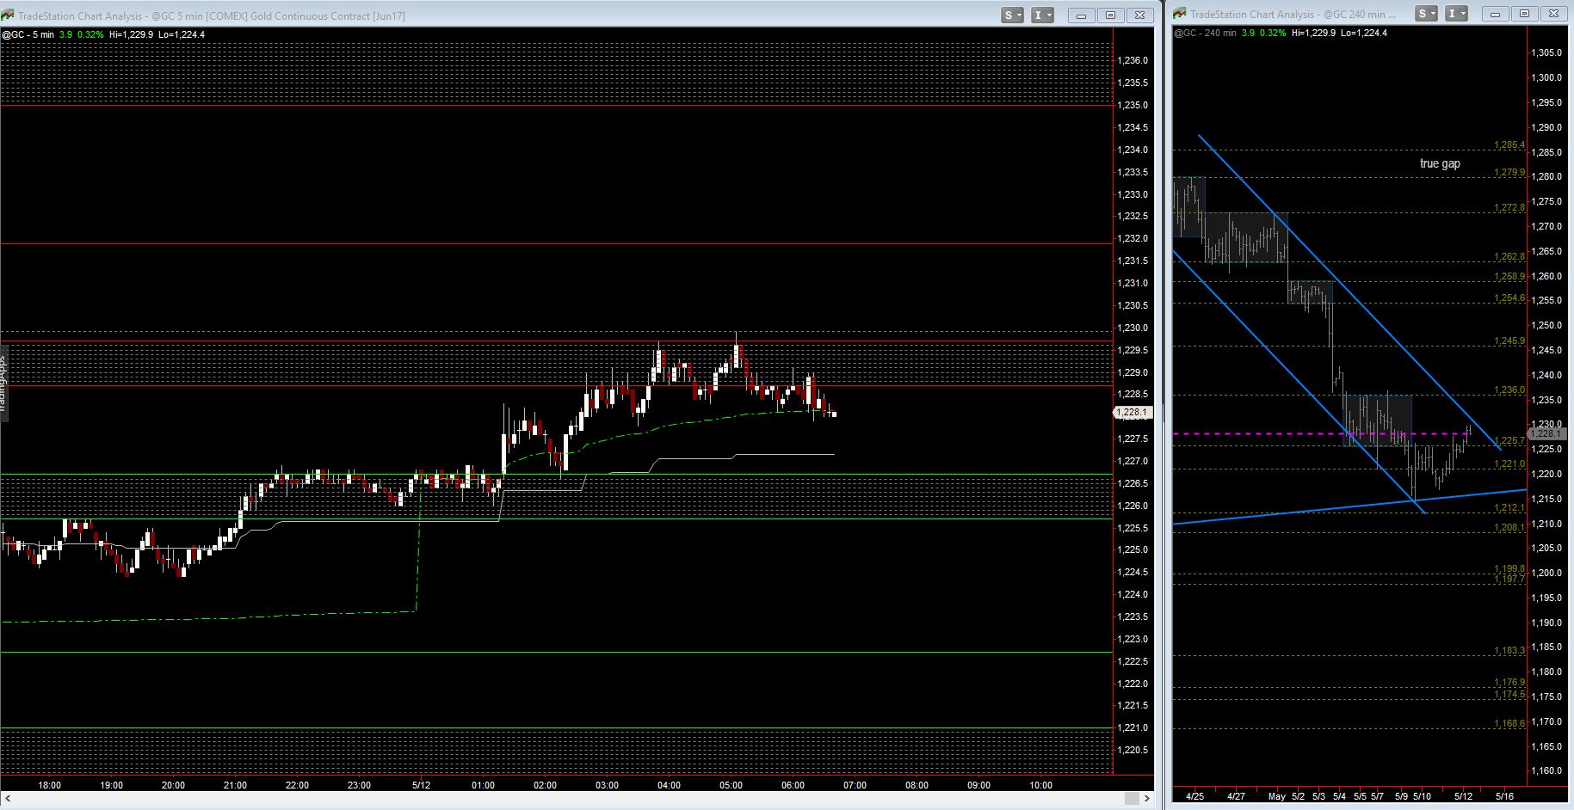Viewport: 1574px width, 810px height.
Task: Click the 4/25 date label on the 240 min axis
Action: [1194, 796]
